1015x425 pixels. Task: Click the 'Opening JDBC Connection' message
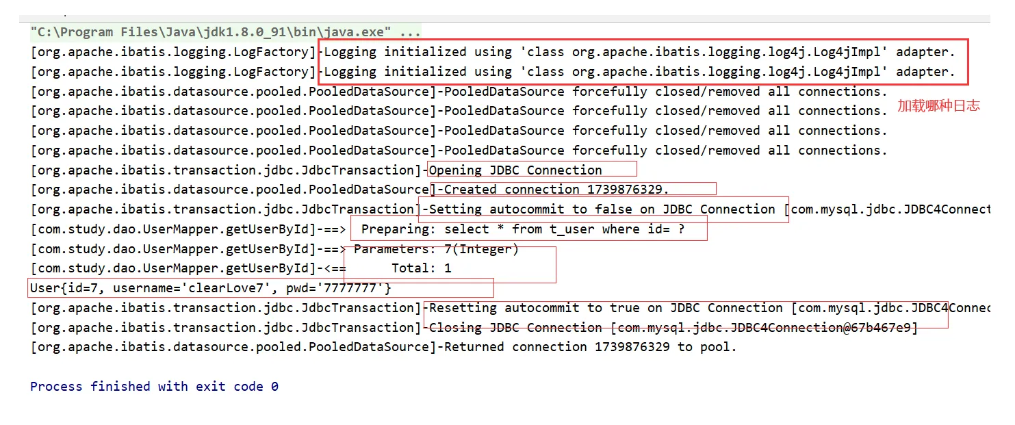click(x=515, y=170)
